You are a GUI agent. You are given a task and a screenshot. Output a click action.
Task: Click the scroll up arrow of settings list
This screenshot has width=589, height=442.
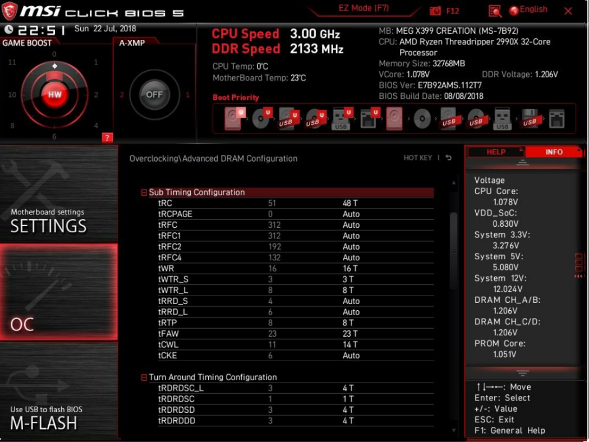454,183
